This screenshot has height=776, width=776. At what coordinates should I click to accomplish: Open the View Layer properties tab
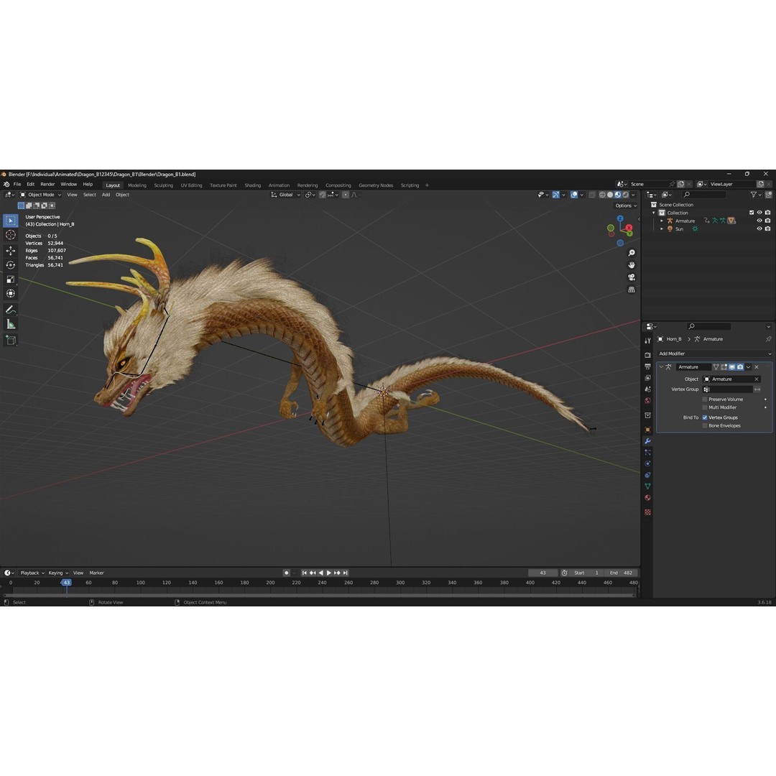[648, 378]
